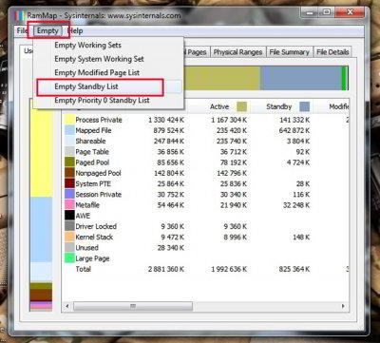380x343 pixels.
Task: Open the Help menu
Action: coord(75,31)
